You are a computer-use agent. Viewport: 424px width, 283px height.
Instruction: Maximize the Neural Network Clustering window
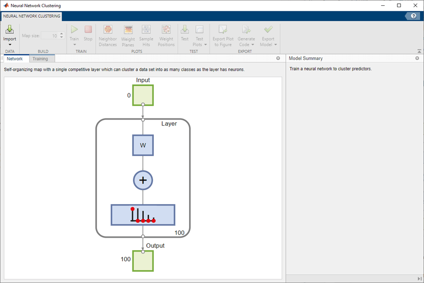click(x=399, y=5)
